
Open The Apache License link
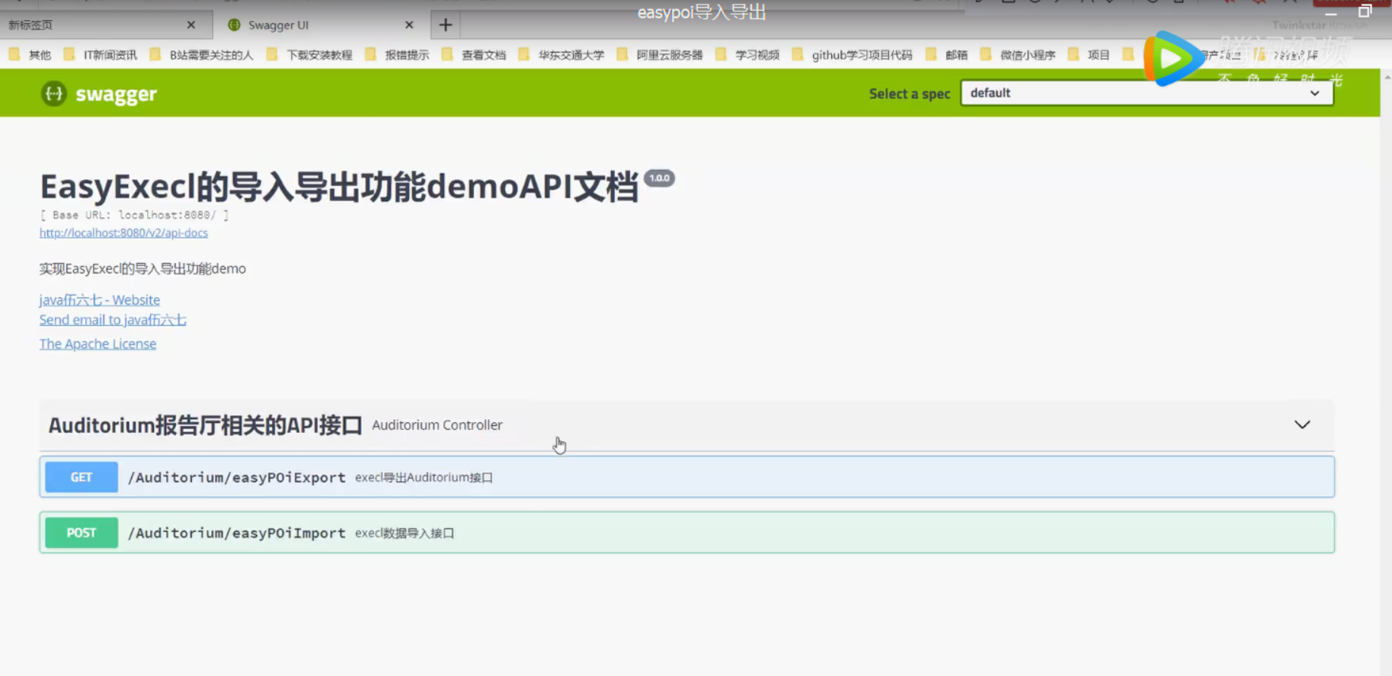click(x=98, y=344)
